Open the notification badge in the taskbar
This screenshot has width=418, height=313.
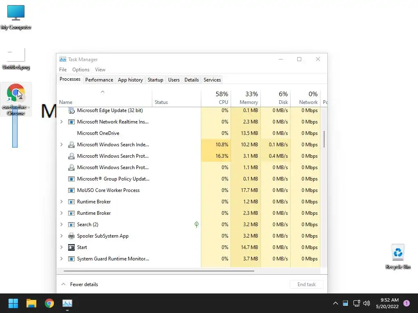(406, 303)
